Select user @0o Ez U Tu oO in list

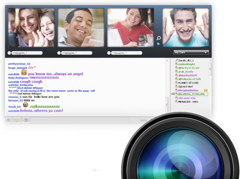click(189, 68)
